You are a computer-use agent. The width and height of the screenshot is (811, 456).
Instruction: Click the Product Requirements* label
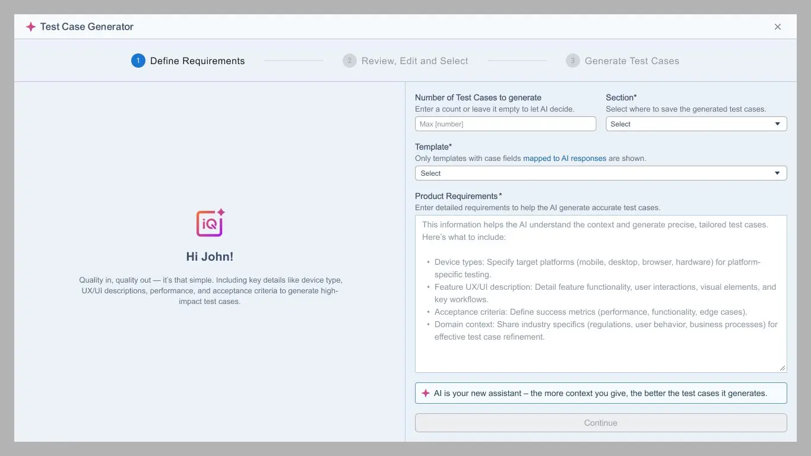tap(458, 197)
